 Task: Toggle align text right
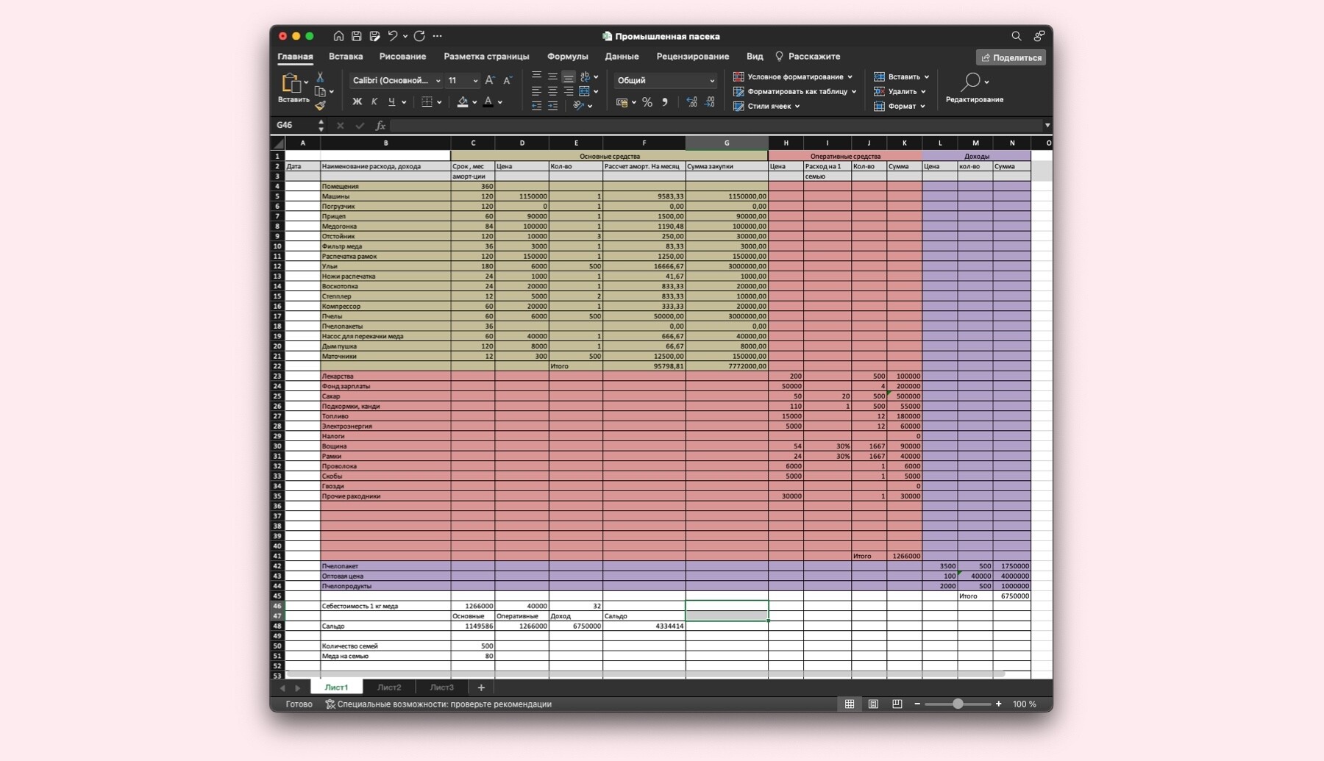(569, 91)
